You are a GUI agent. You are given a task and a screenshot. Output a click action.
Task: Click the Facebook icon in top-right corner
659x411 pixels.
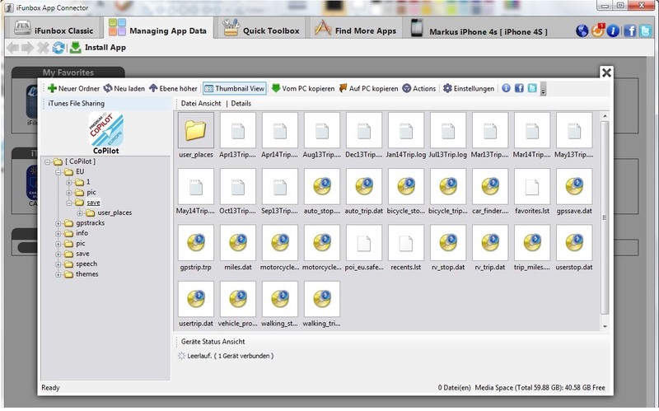click(x=629, y=31)
